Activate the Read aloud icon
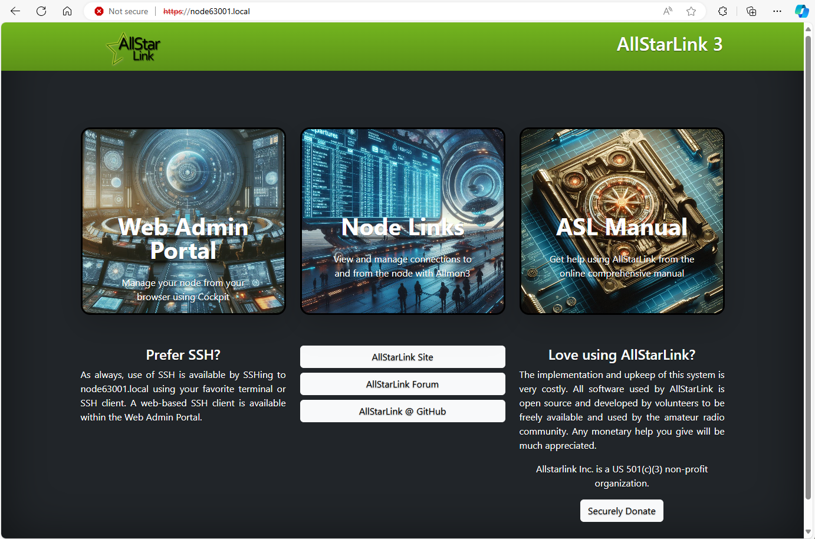 coord(668,11)
